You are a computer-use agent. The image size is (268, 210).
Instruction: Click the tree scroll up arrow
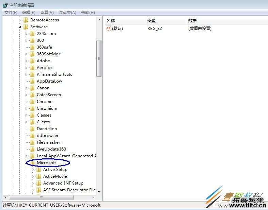(99, 20)
